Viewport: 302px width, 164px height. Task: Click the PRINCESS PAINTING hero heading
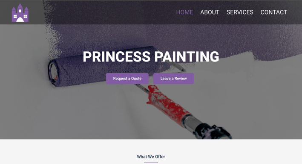[151, 57]
